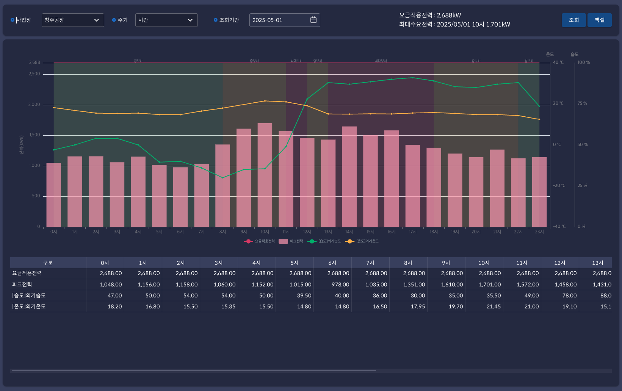Click the blue bullet beside 주기

coord(114,20)
